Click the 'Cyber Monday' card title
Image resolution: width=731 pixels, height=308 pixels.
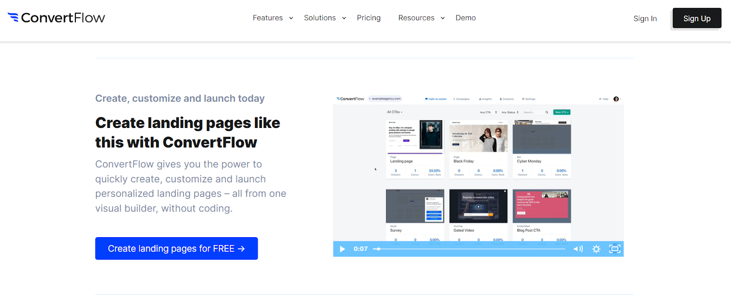coord(529,161)
